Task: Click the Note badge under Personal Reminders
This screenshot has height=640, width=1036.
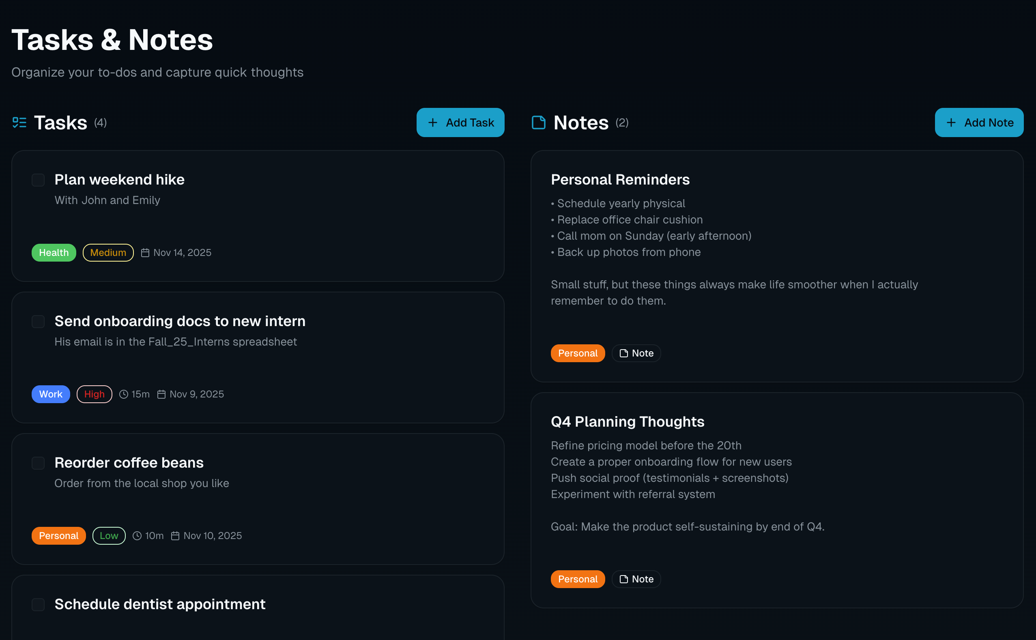Action: [636, 353]
